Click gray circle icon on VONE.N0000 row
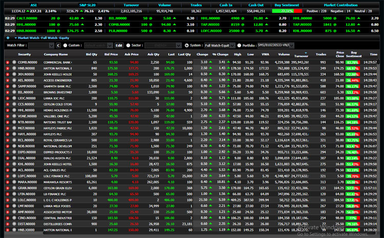The width and height of the screenshot is (384, 238). click(x=14, y=116)
